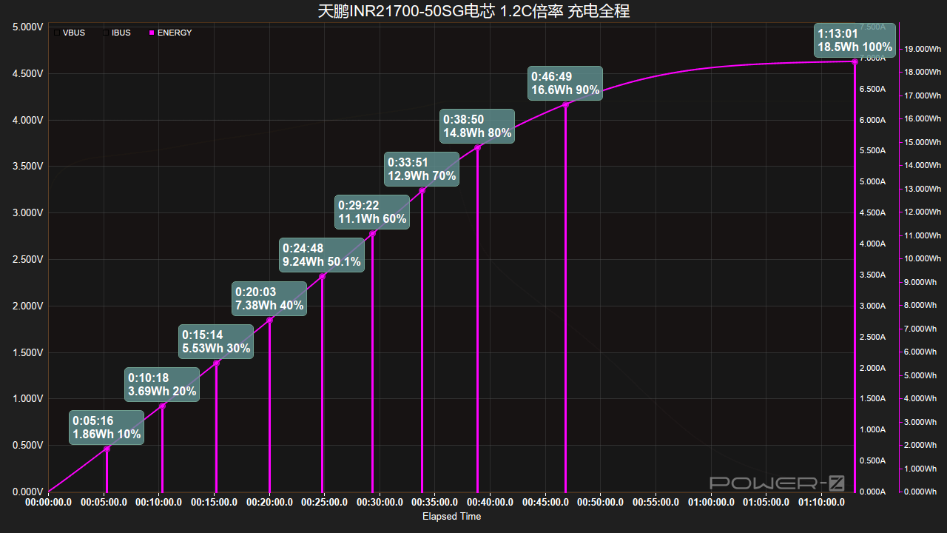Click the 0:15:14 5.53Wh 30% label
Image resolution: width=947 pixels, height=533 pixels.
point(216,341)
